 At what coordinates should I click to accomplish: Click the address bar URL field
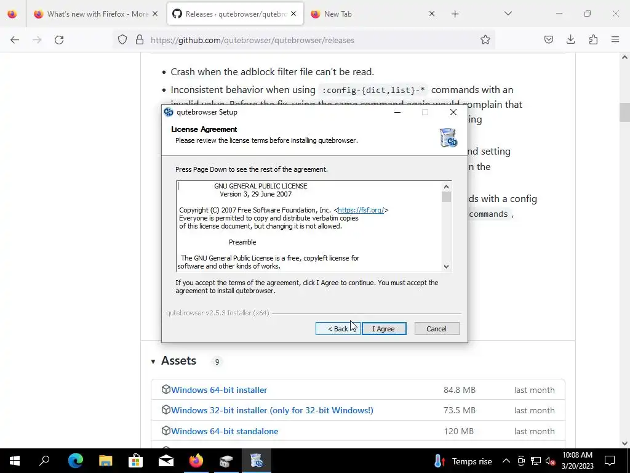(x=305, y=40)
